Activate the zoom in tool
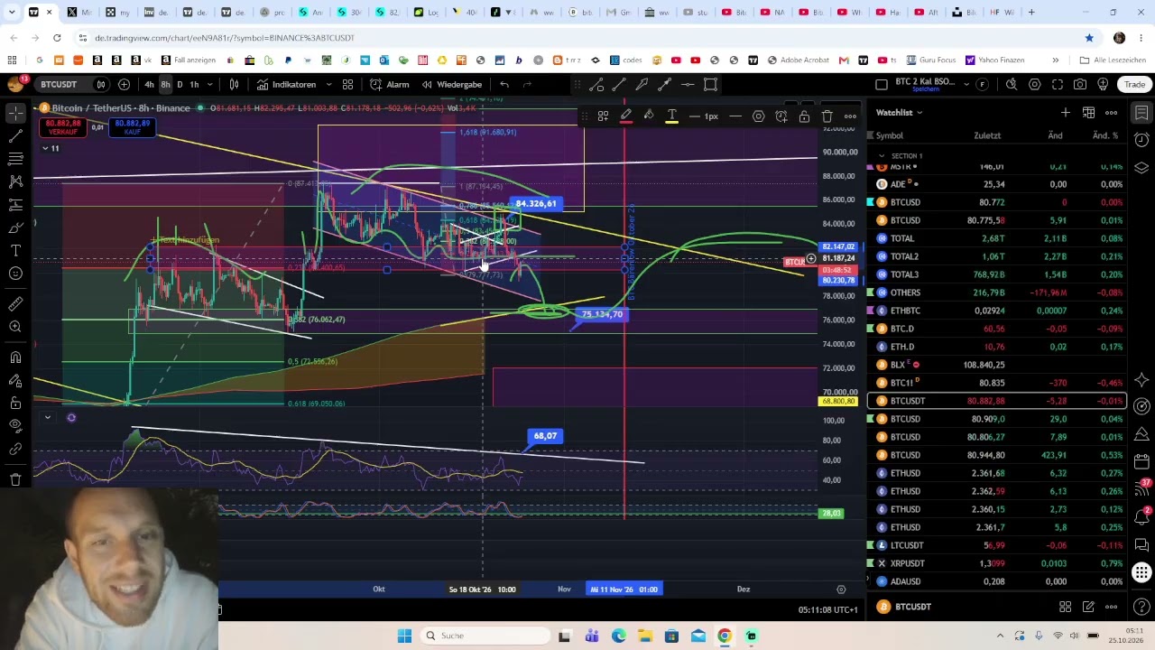 [15, 327]
